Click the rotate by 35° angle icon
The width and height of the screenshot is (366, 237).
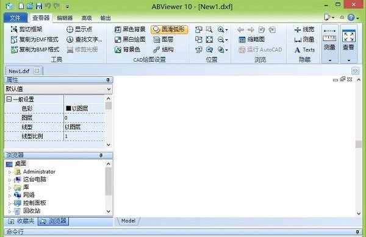pyautogui.click(x=199, y=49)
